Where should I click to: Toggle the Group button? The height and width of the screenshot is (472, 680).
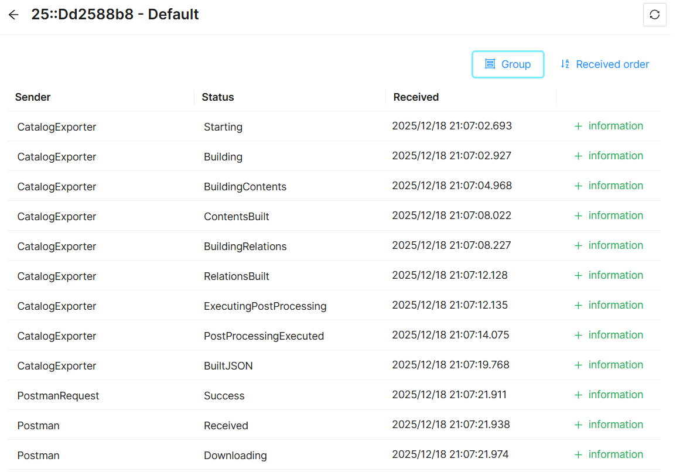pos(508,64)
